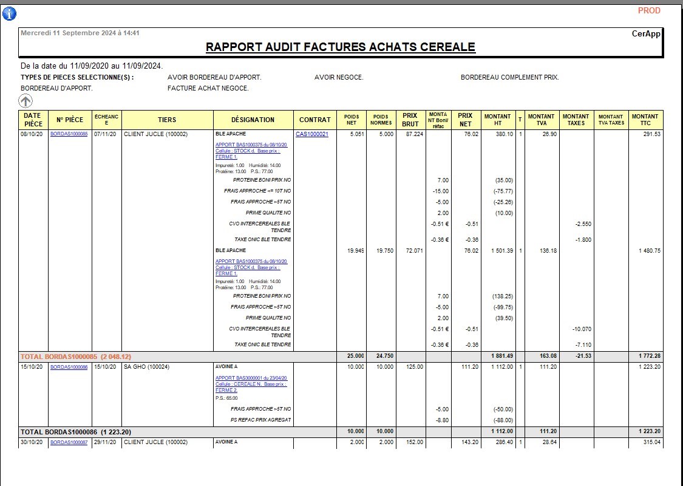Click the MONTANT TTC column header
This screenshot has width=683, height=486.
pos(645,120)
